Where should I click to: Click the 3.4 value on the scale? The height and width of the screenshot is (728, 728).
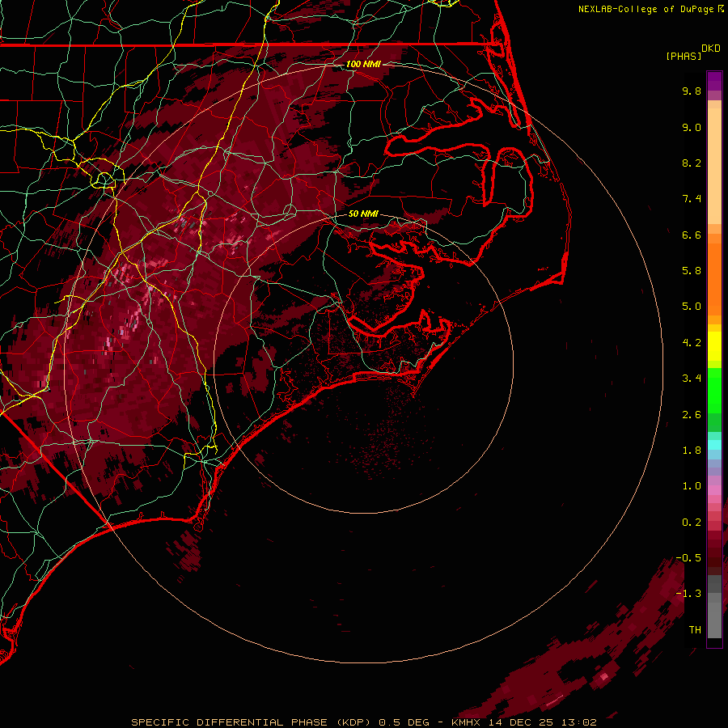[x=692, y=379]
